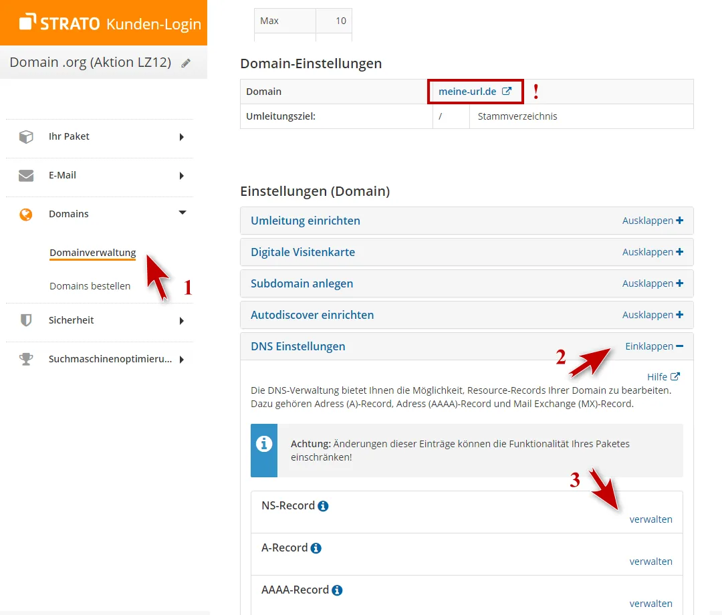Image resolution: width=722 pixels, height=615 pixels.
Task: Click DNS Einstellungen heading
Action: [x=298, y=346]
